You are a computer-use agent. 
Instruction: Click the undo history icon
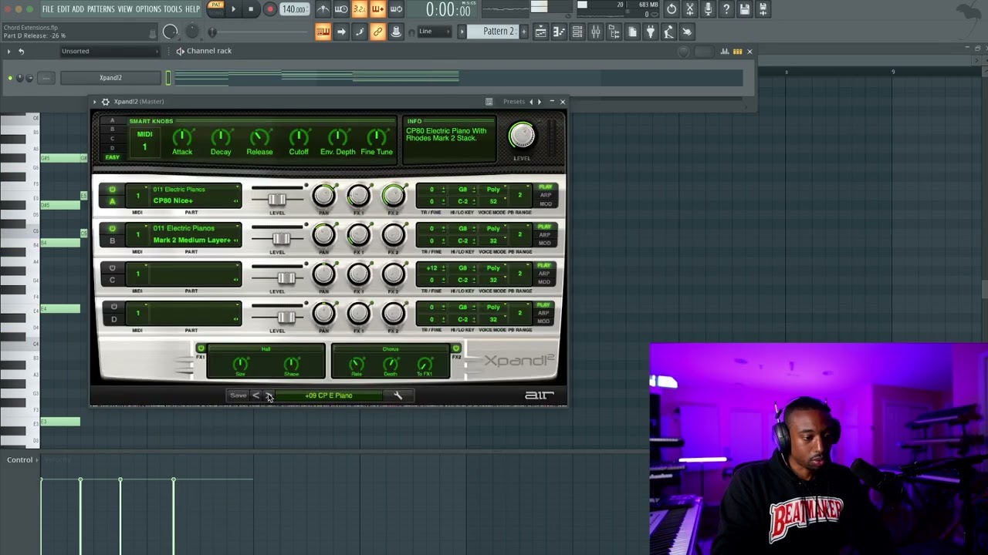point(672,9)
